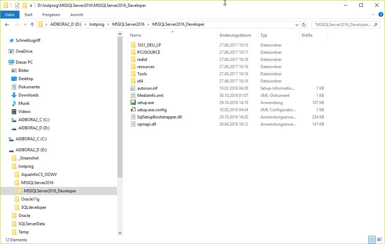This screenshot has width=385, height=244.
Task: Select AIDBORA2_C (C:) under Dieser PC
Action: tap(34, 120)
